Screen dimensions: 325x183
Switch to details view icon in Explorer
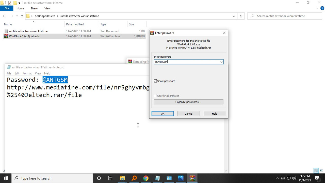[x=316, y=171]
